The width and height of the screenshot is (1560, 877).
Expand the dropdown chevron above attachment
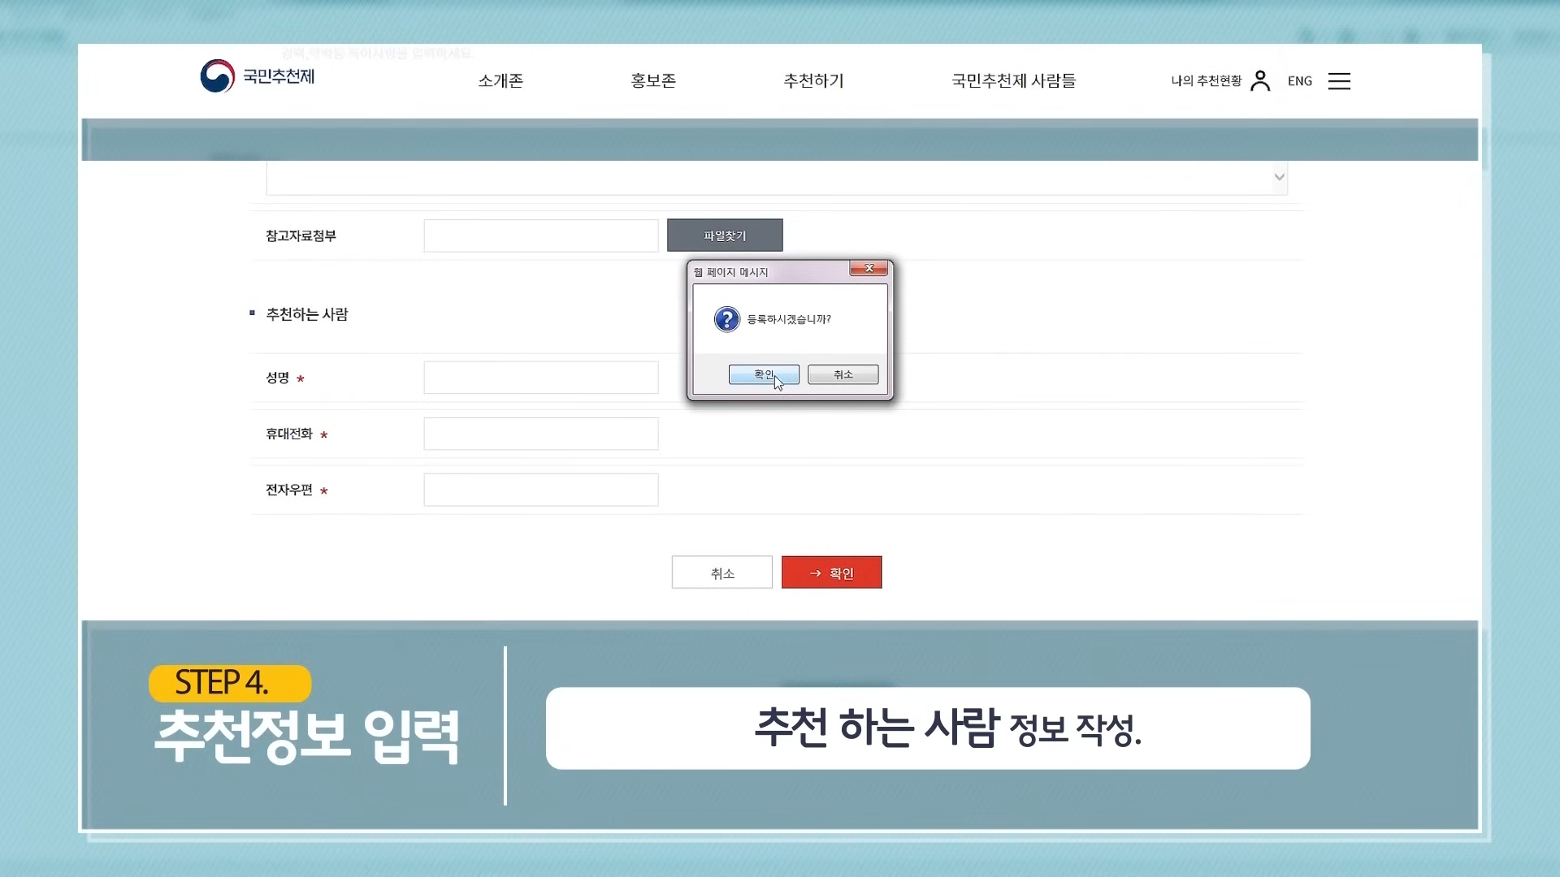pyautogui.click(x=1280, y=177)
